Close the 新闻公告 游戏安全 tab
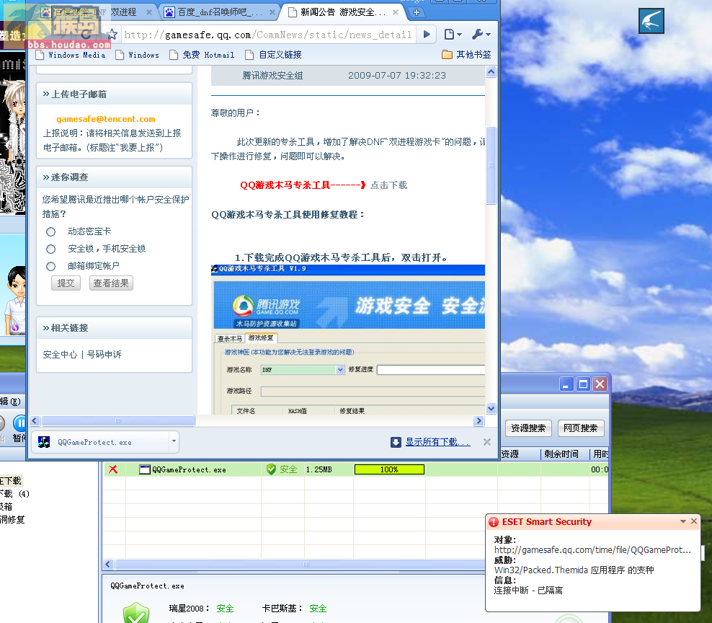This screenshot has height=623, width=712. click(396, 12)
